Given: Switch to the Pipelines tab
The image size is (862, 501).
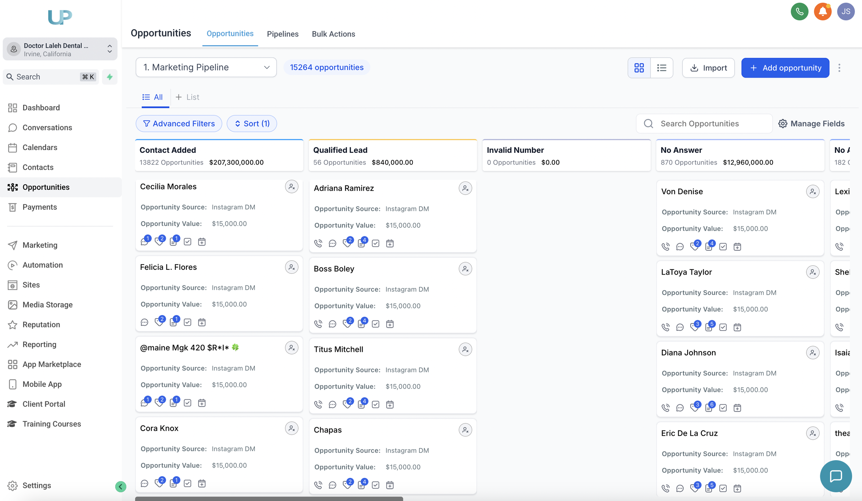Looking at the screenshot, I should coord(282,34).
